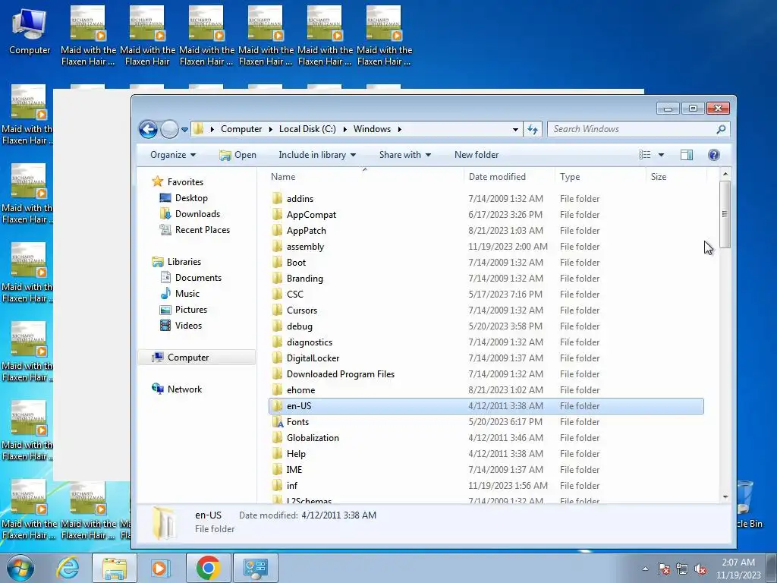Open the Music library
777x583 pixels.
coord(179,294)
